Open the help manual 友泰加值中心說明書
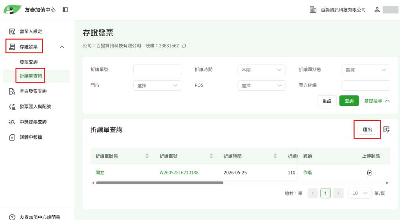The width and height of the screenshot is (400, 220). [40, 217]
